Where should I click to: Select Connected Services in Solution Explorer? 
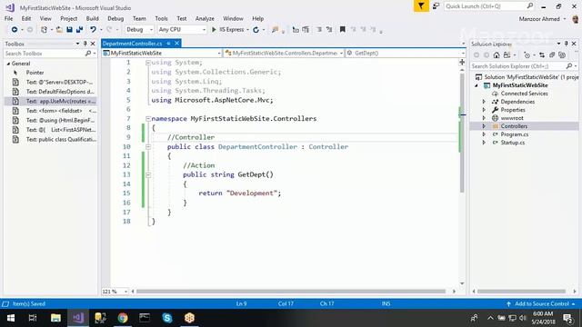point(524,94)
